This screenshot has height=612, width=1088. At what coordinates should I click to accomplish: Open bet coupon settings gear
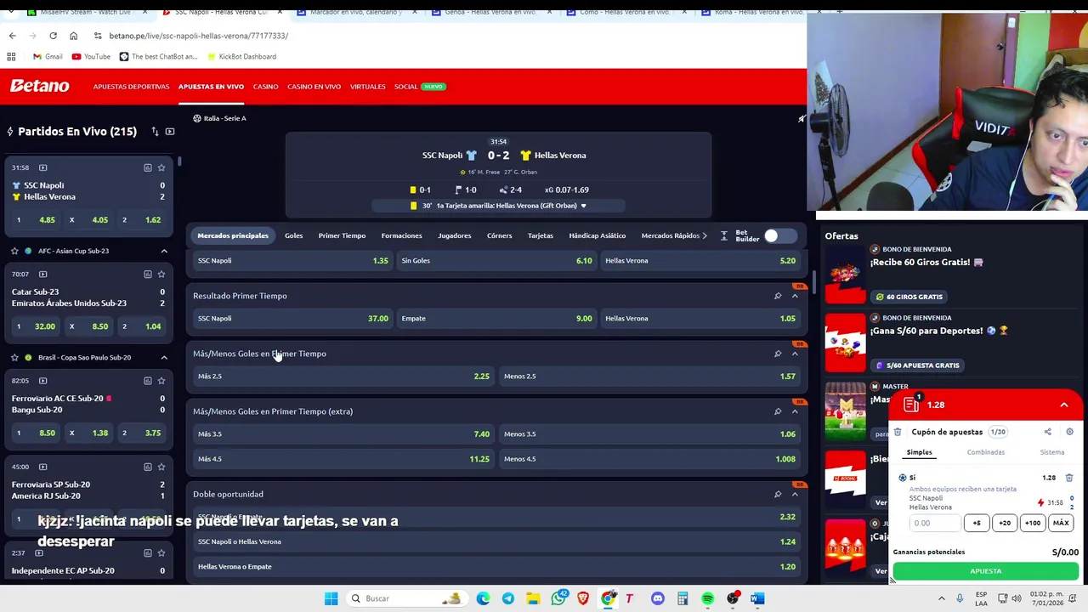coord(1069,432)
